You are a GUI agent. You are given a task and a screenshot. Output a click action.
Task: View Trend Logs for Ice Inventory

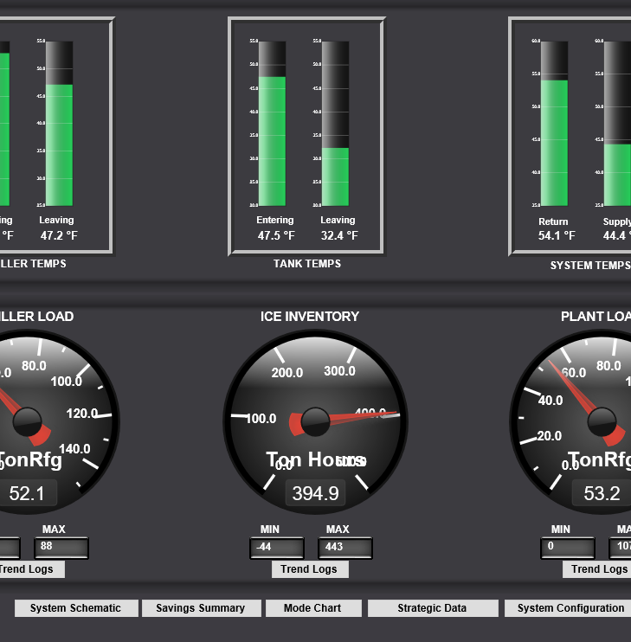point(309,569)
